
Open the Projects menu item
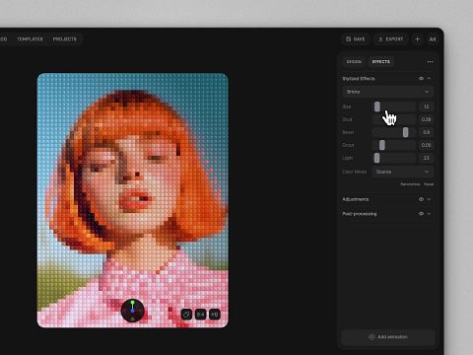[x=65, y=39]
